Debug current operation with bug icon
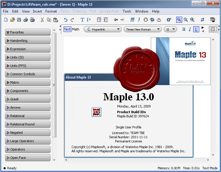 152,20
